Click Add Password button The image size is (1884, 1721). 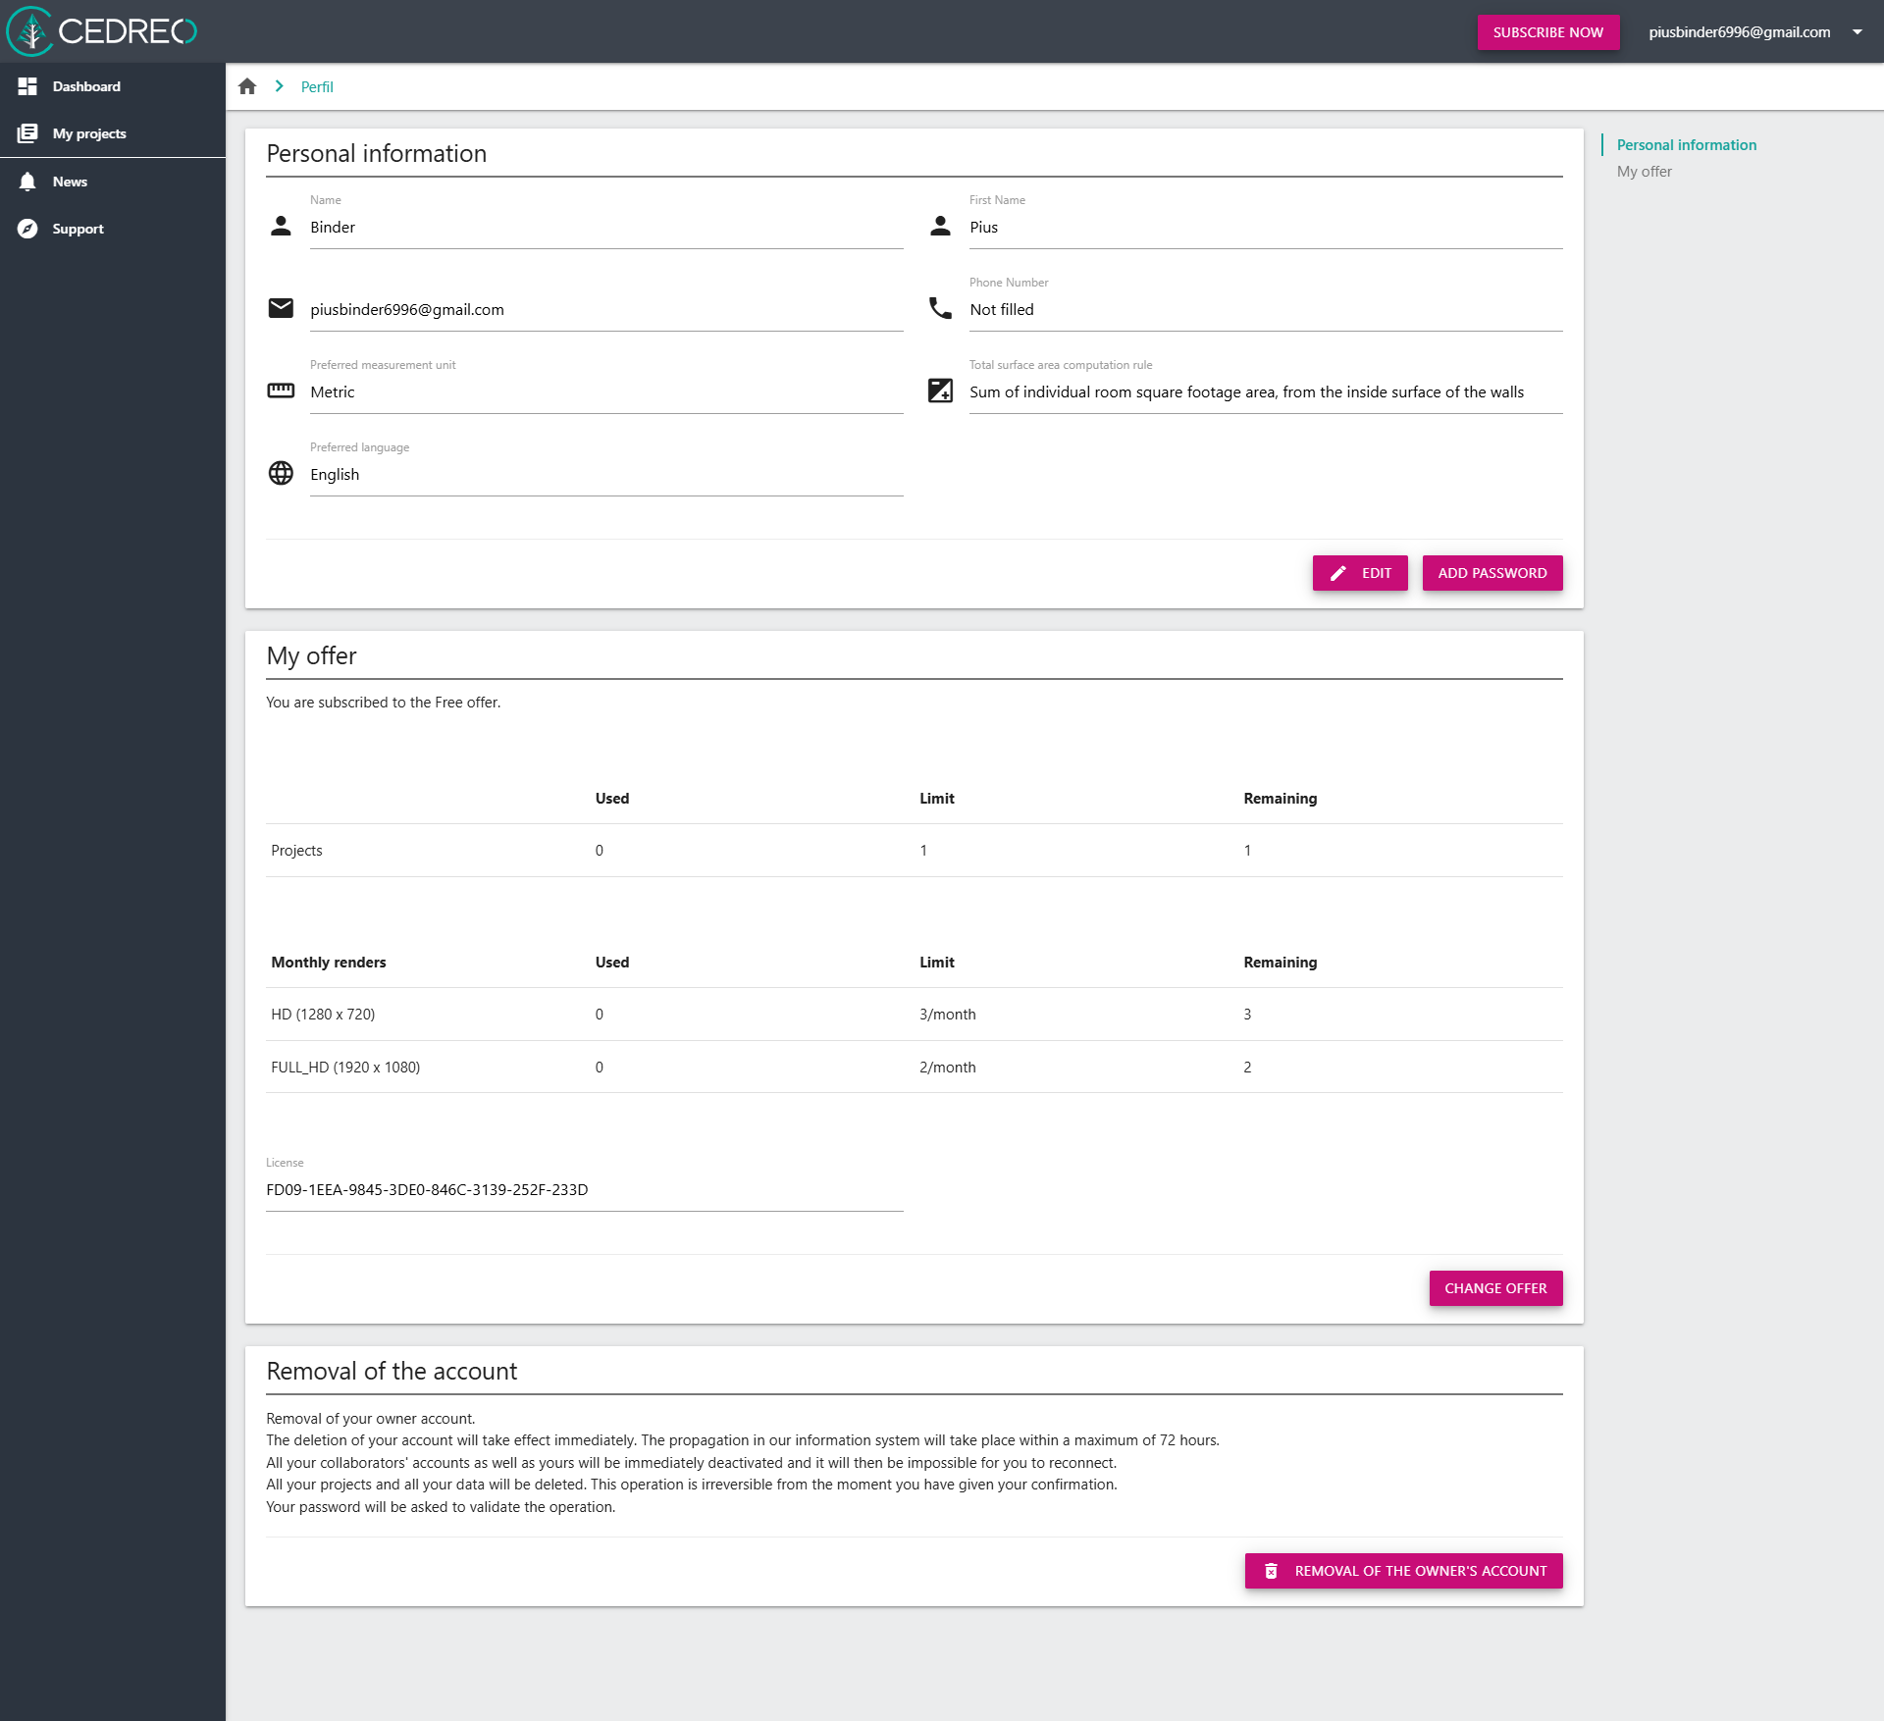click(x=1491, y=573)
